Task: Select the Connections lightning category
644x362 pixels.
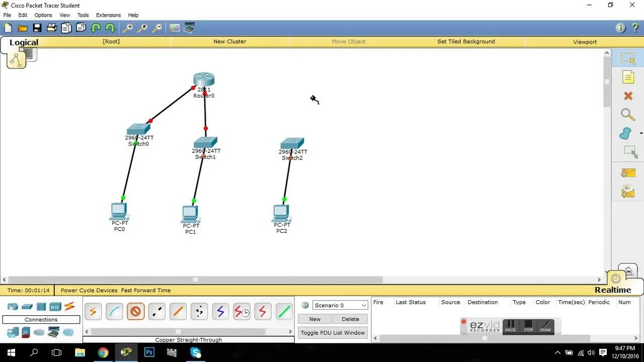Action: click(69, 306)
